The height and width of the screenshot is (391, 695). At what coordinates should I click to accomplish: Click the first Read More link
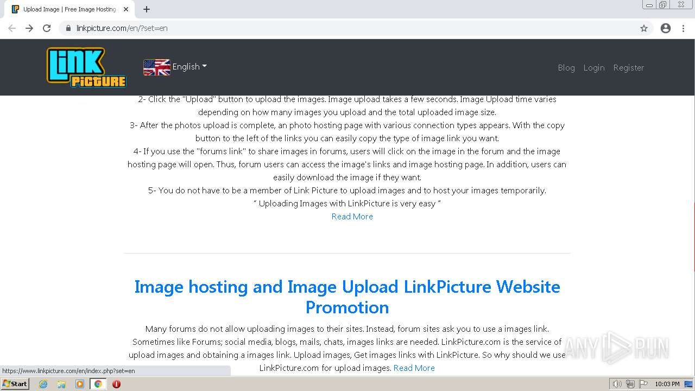pos(352,216)
